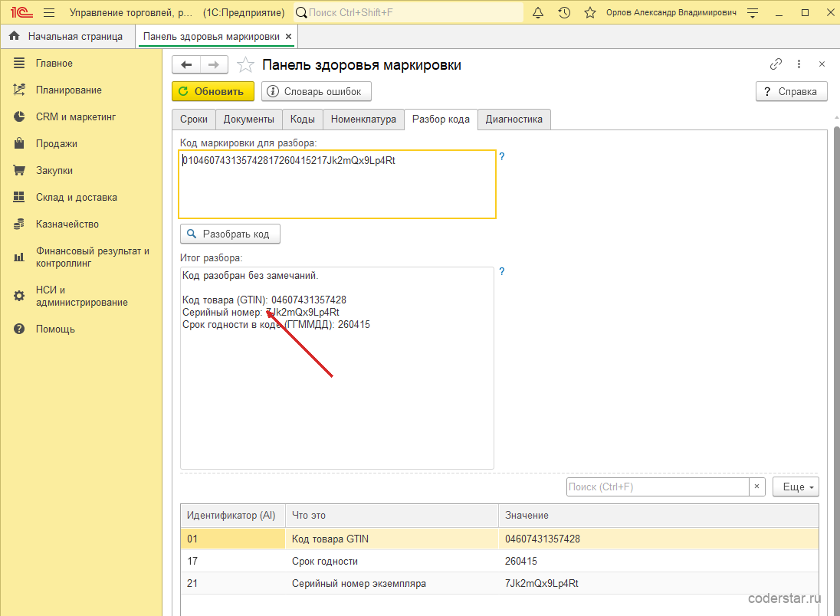Viewport: 840px width, 616px height.
Task: Open the three-dot form options menu
Action: click(x=799, y=64)
